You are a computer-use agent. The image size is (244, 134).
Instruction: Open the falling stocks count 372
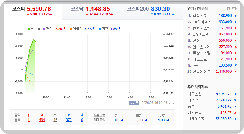tap(69, 120)
